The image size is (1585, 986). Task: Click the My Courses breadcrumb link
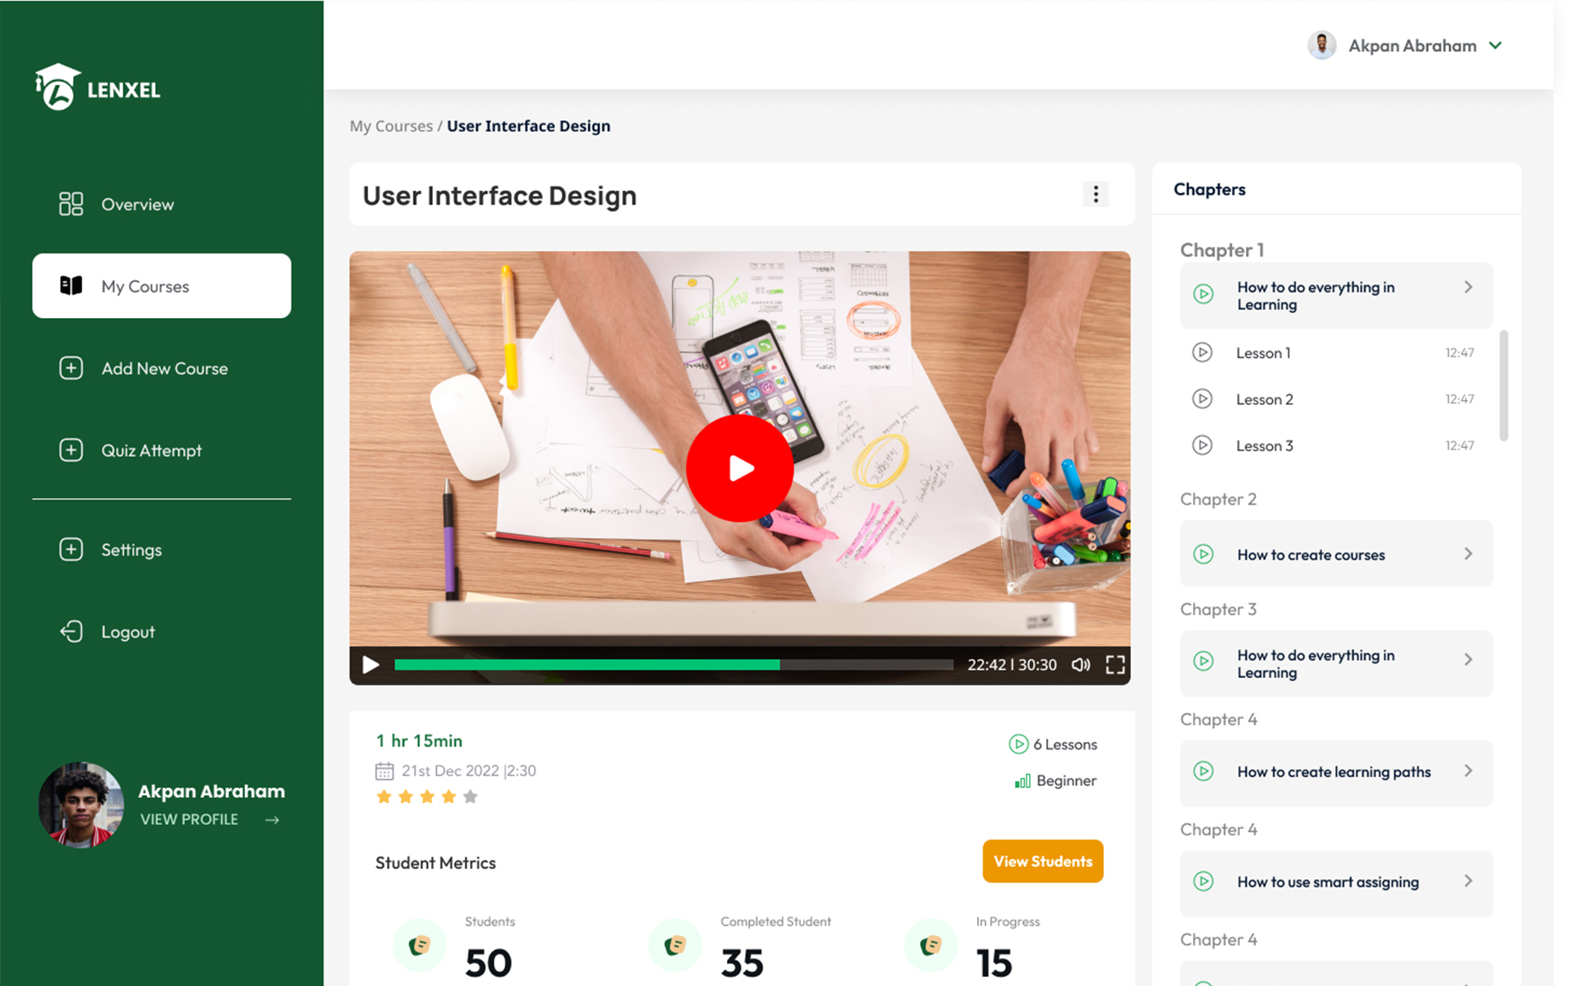(x=391, y=127)
